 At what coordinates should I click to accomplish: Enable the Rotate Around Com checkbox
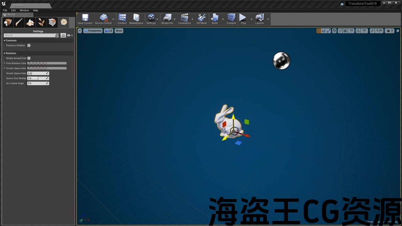pyautogui.click(x=29, y=58)
